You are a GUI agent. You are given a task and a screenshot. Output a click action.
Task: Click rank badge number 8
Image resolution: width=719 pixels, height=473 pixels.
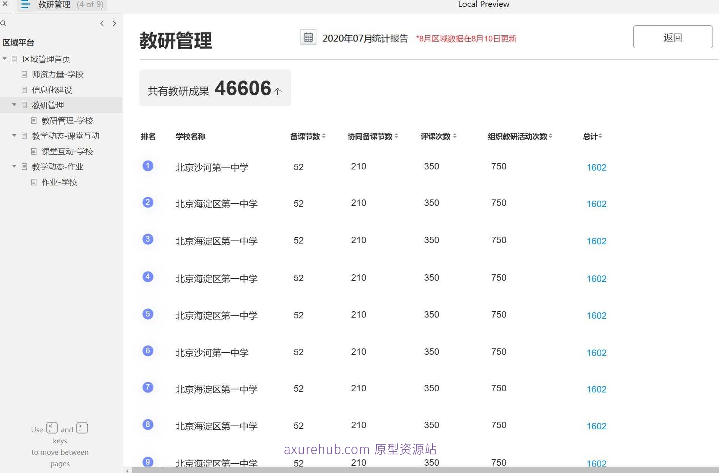(148, 424)
